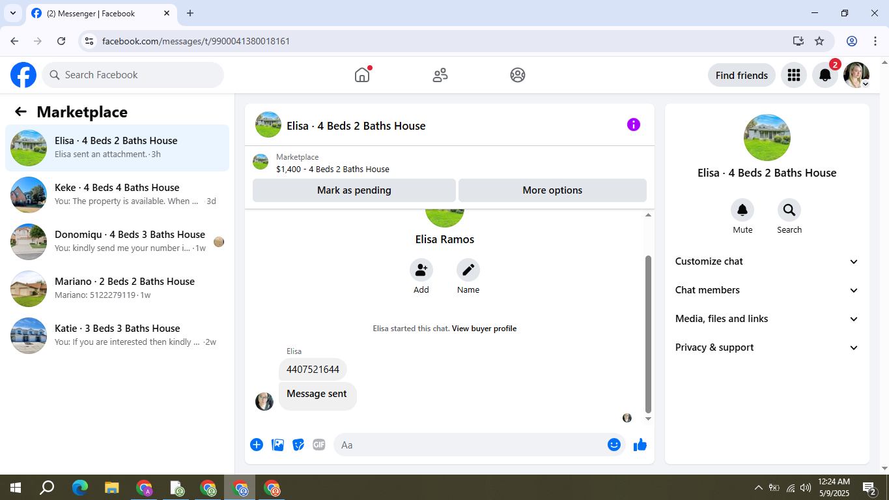Open the Windows action center notifications
Screen dimensions: 889x500
(x=869, y=488)
